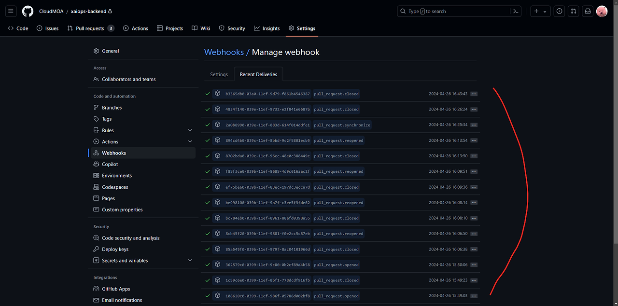Open the user avatar menu
Viewport: 618px width, 306px height.
[602, 11]
